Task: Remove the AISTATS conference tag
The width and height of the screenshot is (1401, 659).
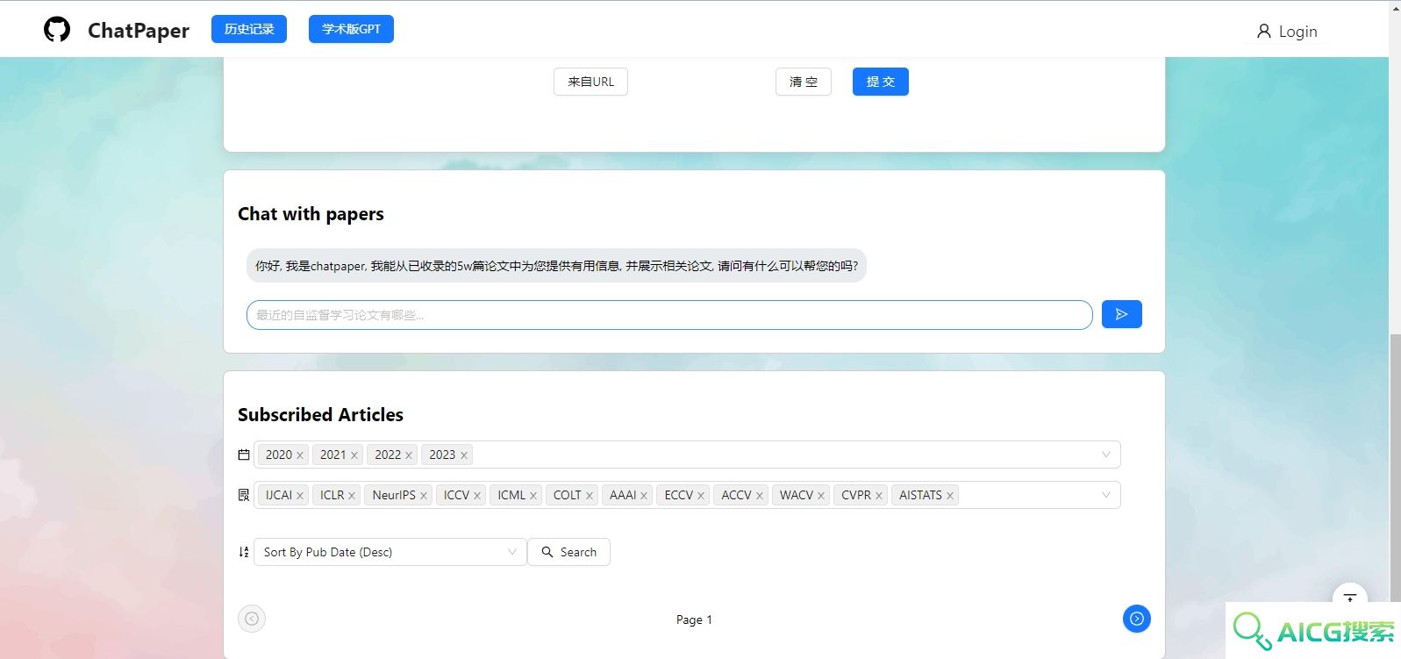Action: click(x=950, y=496)
